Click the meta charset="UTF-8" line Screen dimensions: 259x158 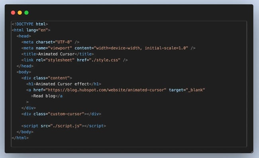(50, 42)
